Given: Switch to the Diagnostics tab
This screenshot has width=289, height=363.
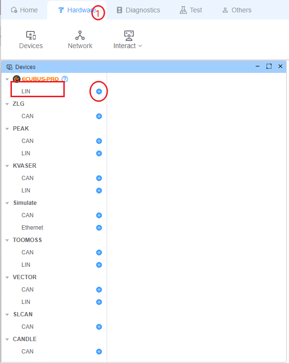Looking at the screenshot, I should click(139, 10).
